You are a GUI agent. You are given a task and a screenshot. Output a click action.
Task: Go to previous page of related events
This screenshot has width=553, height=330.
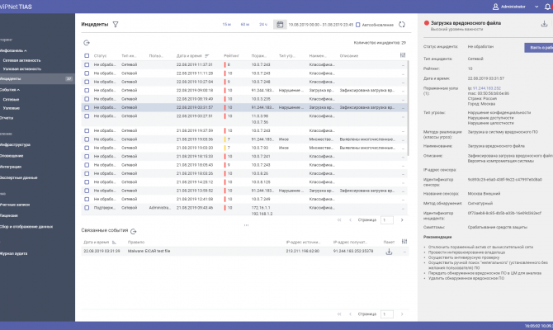tap(350, 313)
